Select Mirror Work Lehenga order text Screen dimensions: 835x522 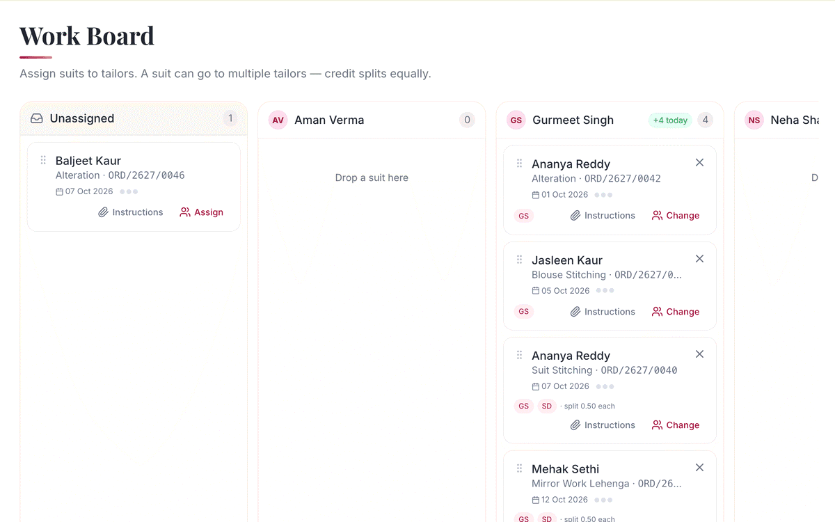(607, 484)
